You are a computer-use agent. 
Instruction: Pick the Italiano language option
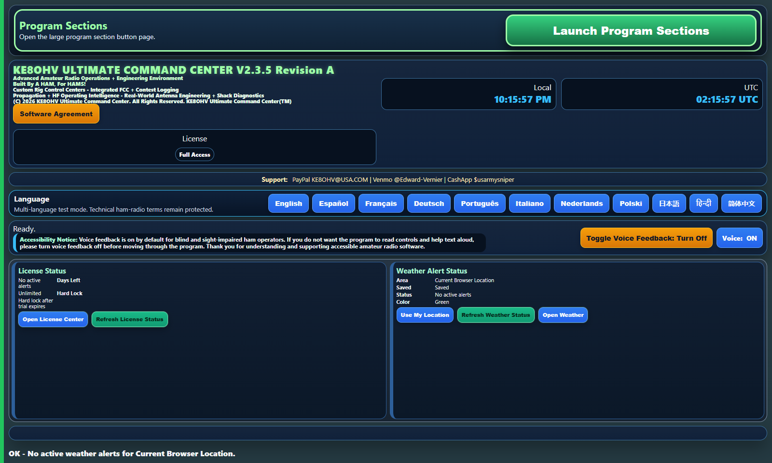coord(529,204)
